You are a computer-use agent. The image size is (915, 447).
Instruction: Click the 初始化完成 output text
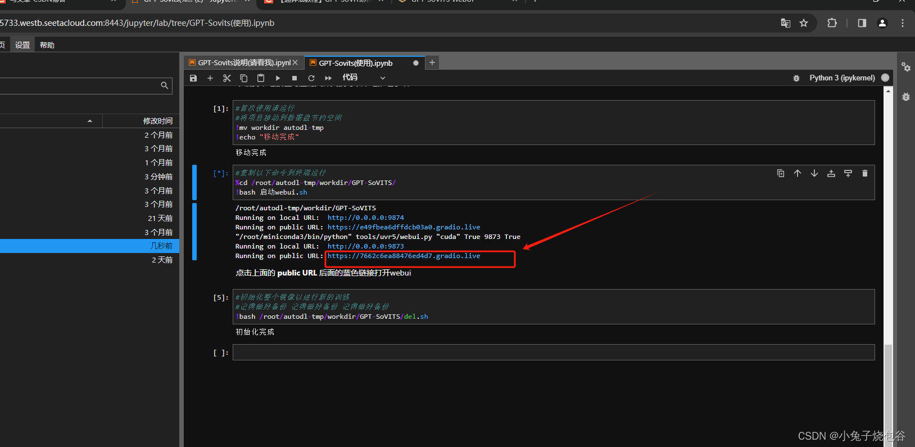tap(255, 332)
